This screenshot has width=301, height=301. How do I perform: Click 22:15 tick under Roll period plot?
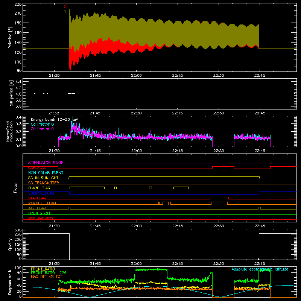click(x=177, y=113)
